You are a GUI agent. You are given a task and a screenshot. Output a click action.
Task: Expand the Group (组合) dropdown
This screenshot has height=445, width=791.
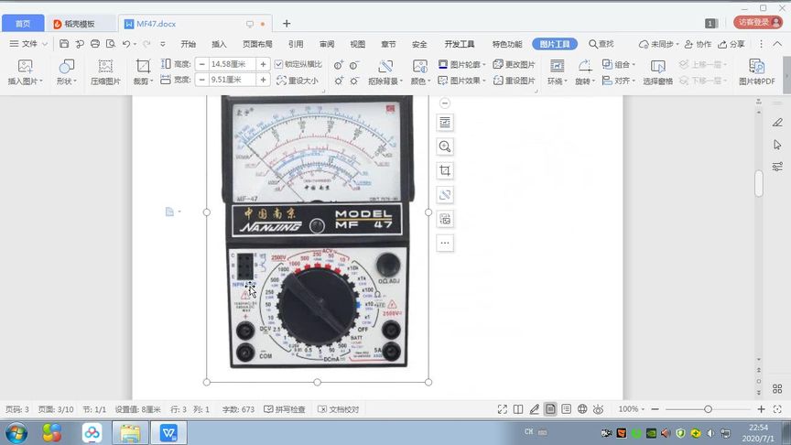pyautogui.click(x=634, y=65)
